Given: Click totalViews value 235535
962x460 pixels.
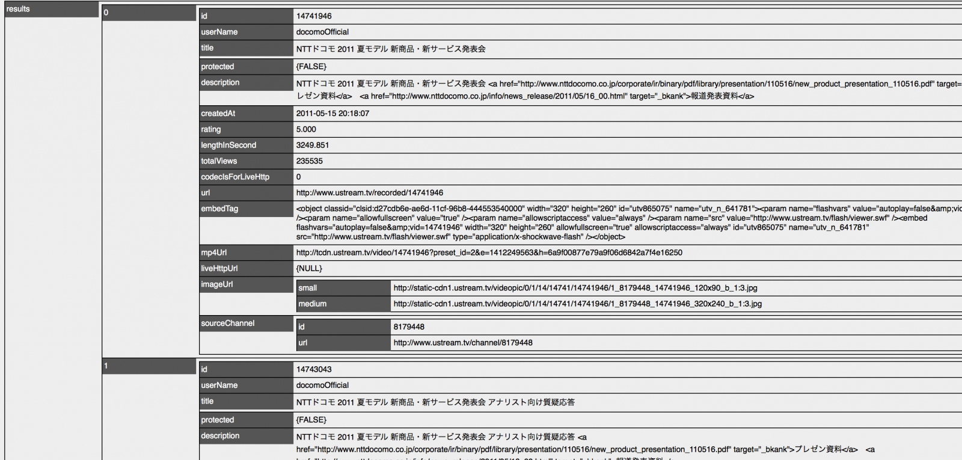Looking at the screenshot, I should click(x=309, y=161).
